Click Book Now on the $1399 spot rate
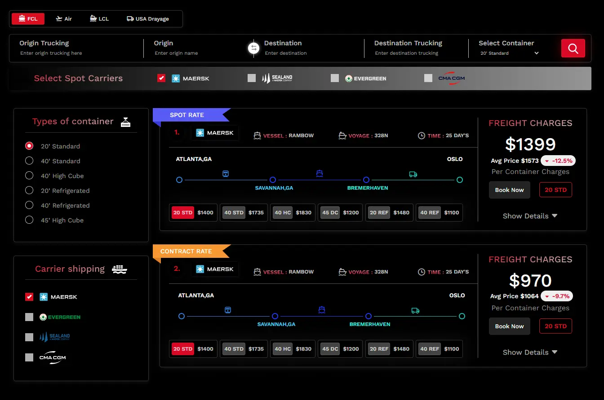604x400 pixels. point(509,190)
